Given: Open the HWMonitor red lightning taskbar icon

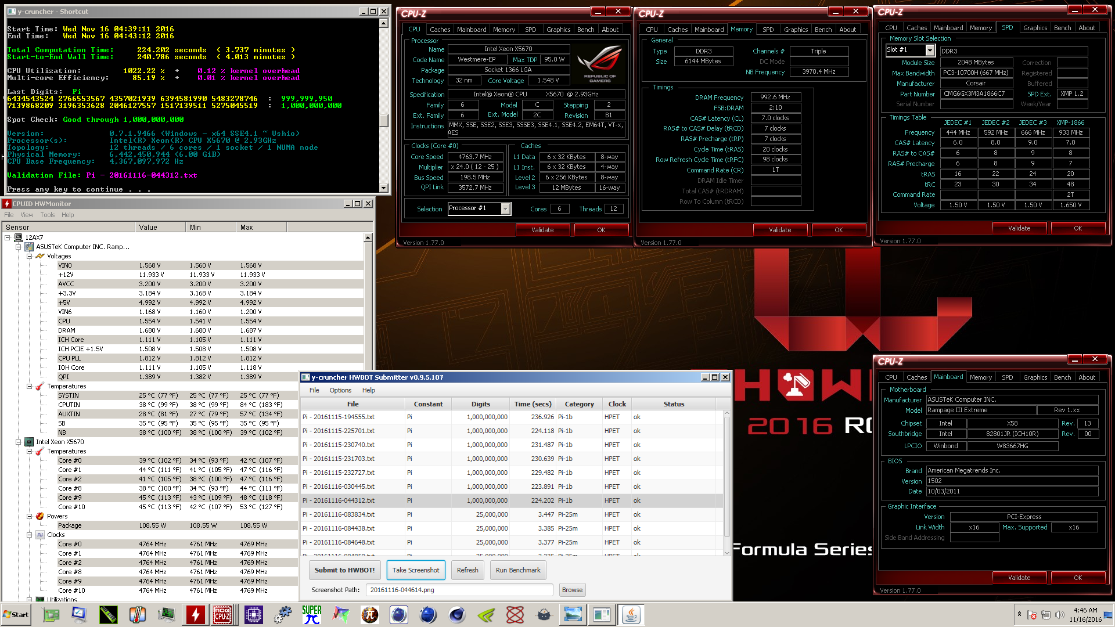Looking at the screenshot, I should (196, 615).
